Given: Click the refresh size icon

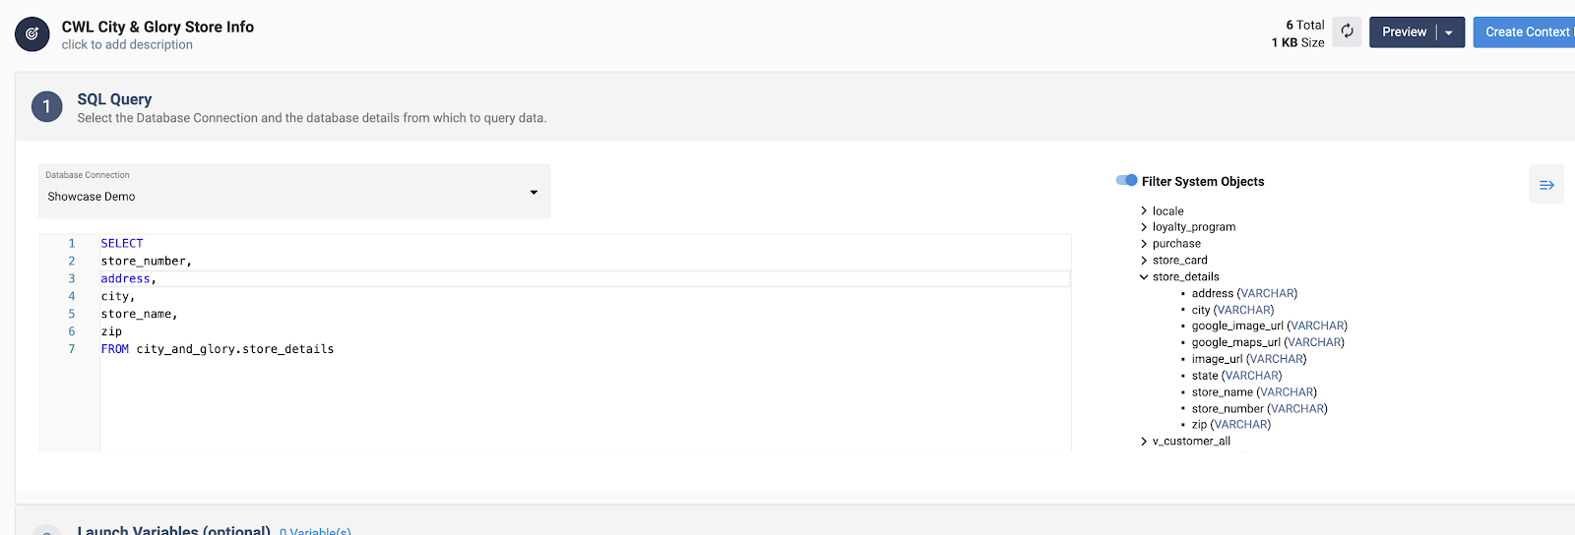Looking at the screenshot, I should tap(1347, 31).
